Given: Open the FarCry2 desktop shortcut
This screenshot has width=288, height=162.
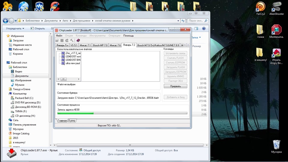Looking at the screenshot, I should 261,8.
